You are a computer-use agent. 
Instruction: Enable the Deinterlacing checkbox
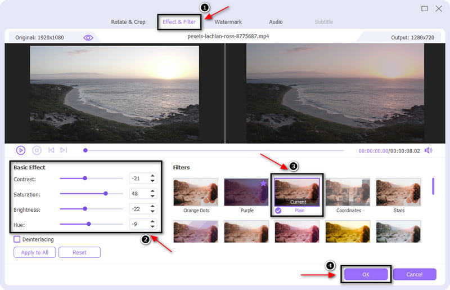(x=17, y=239)
